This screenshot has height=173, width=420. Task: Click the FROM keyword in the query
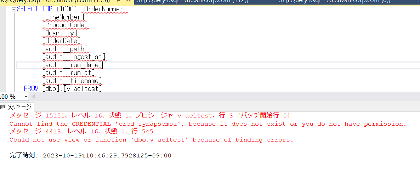click(x=31, y=88)
